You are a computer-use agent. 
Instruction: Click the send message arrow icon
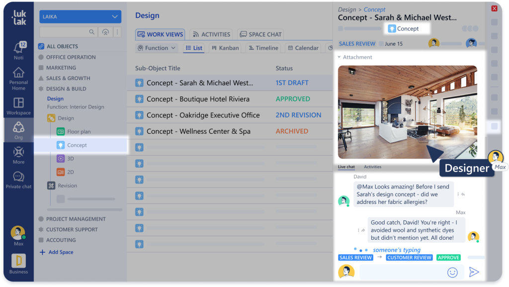pos(474,272)
